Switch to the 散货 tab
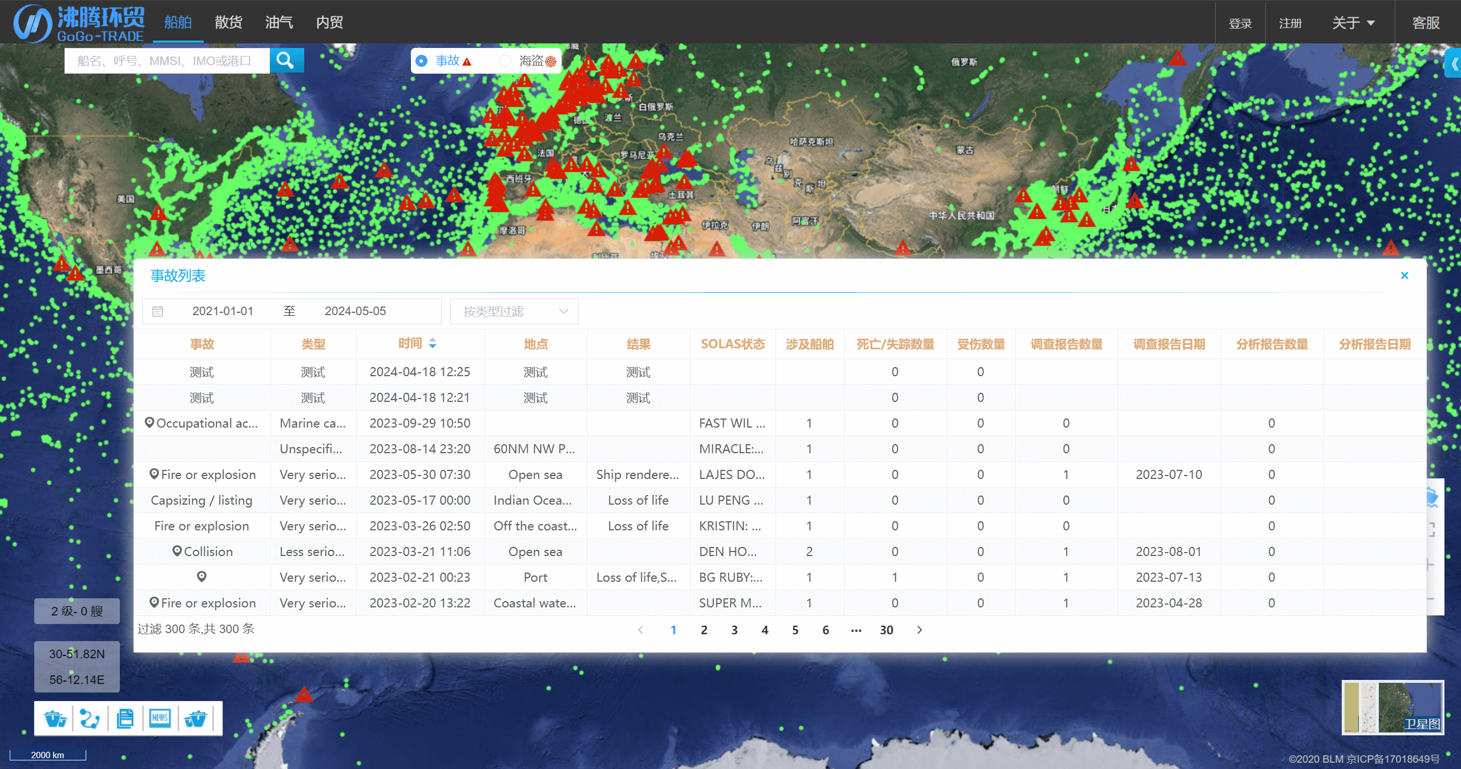 [229, 22]
